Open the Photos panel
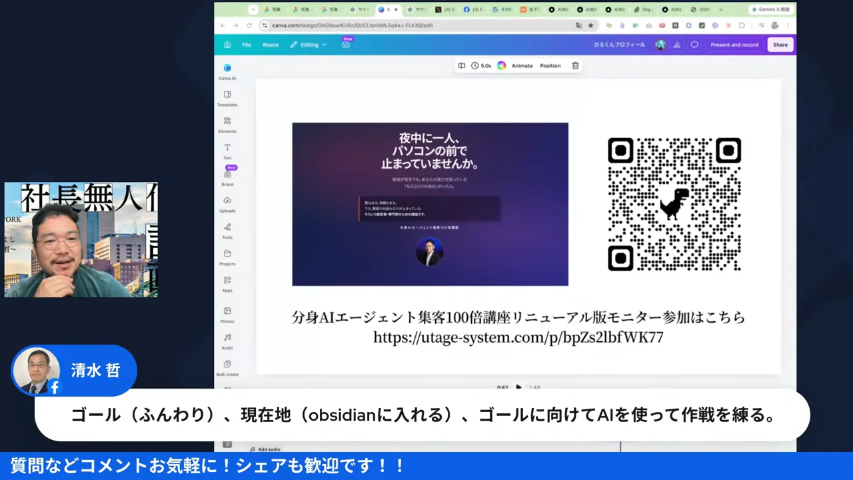853x480 pixels. pos(227,315)
